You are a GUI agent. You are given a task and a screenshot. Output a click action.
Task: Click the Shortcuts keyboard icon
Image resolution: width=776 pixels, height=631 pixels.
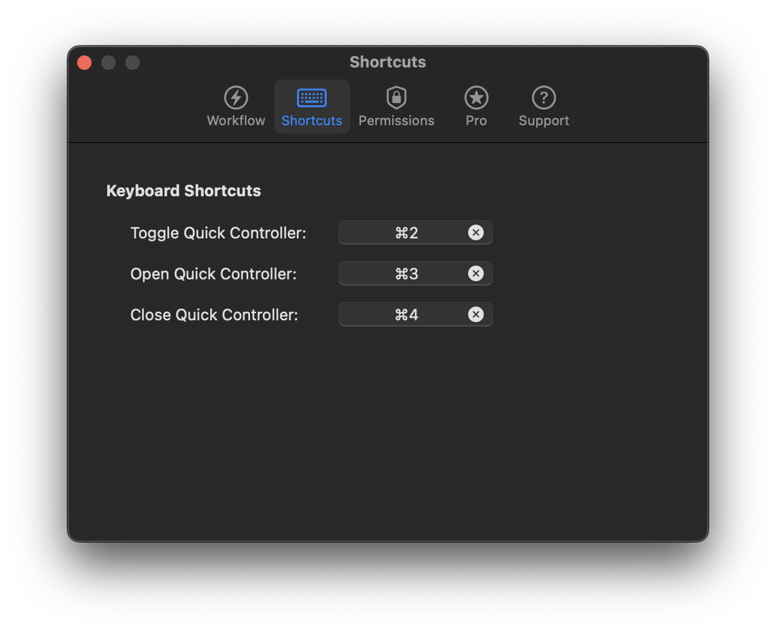[311, 98]
